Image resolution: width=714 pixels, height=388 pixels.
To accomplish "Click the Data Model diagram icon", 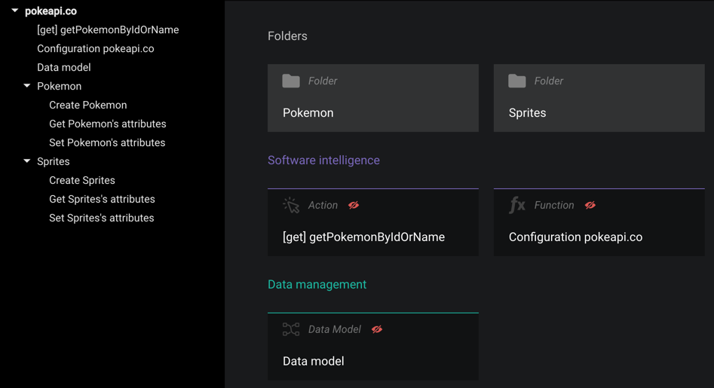I will coord(291,329).
